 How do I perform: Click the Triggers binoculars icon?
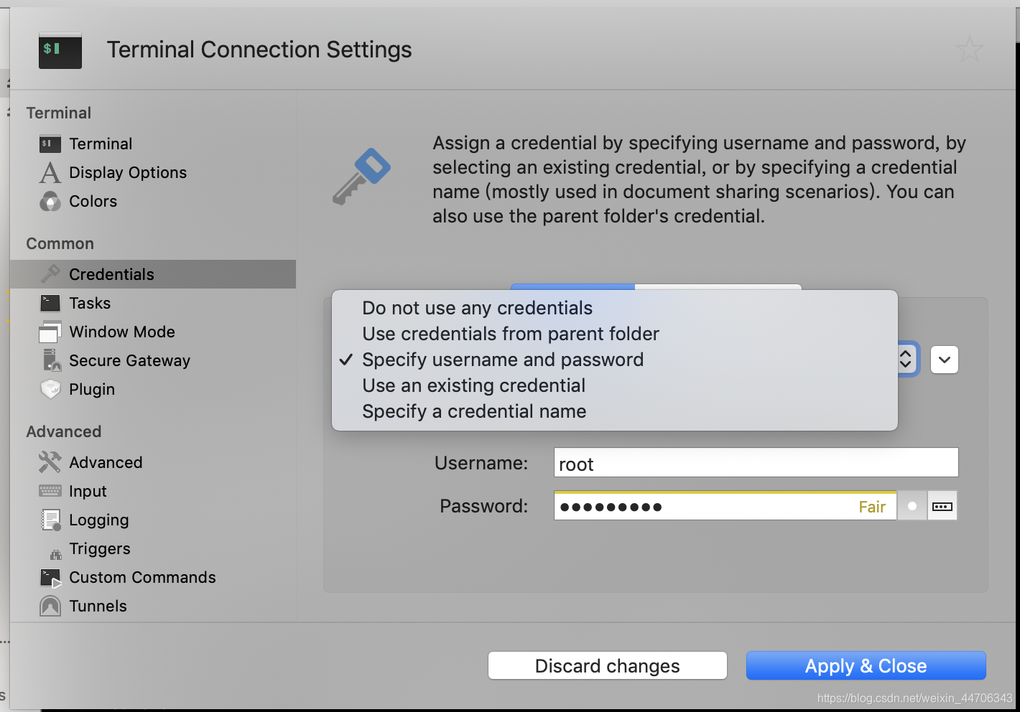pyautogui.click(x=56, y=554)
